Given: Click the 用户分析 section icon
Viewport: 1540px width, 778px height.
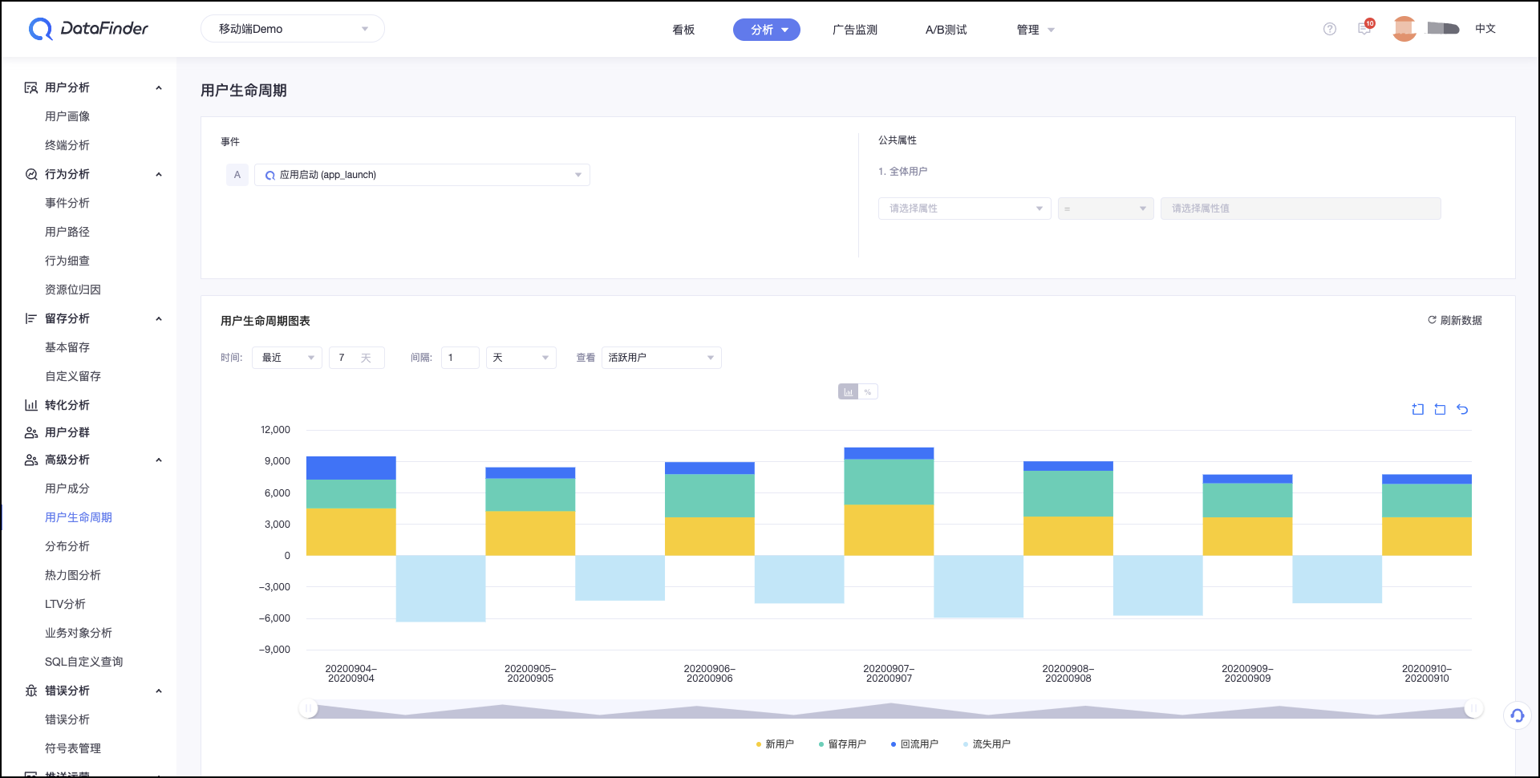Looking at the screenshot, I should click(x=31, y=87).
